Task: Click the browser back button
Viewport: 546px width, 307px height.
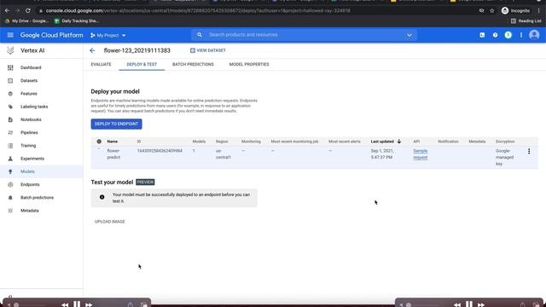Action: (x=7, y=11)
